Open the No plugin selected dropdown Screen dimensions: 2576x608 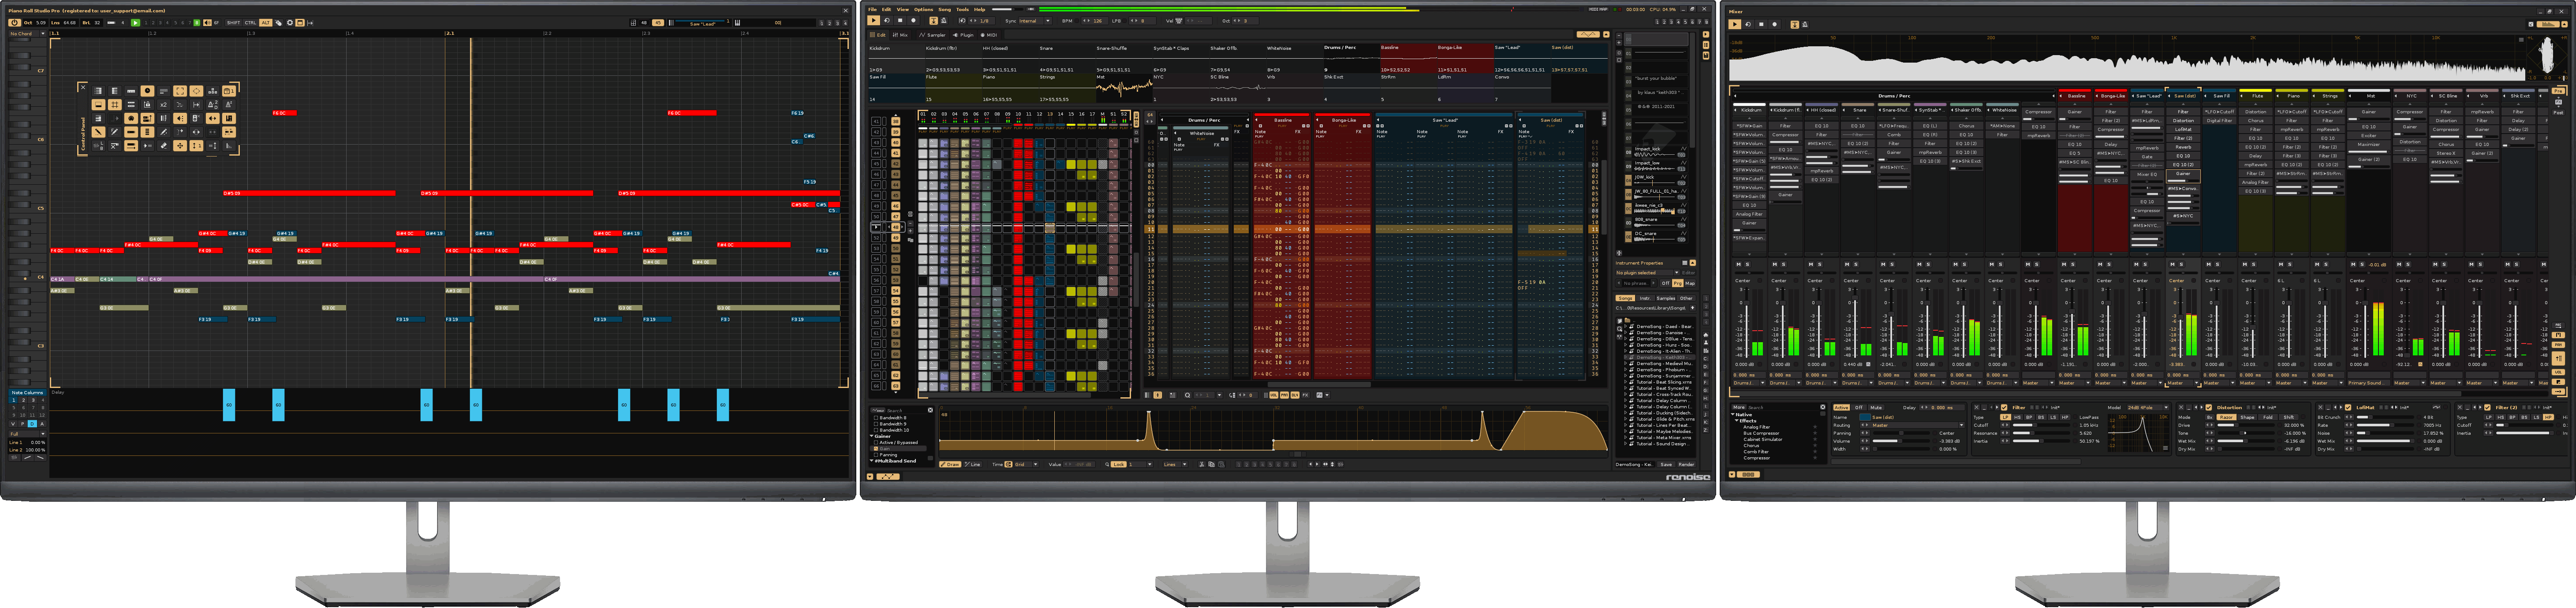pyautogui.click(x=1647, y=273)
